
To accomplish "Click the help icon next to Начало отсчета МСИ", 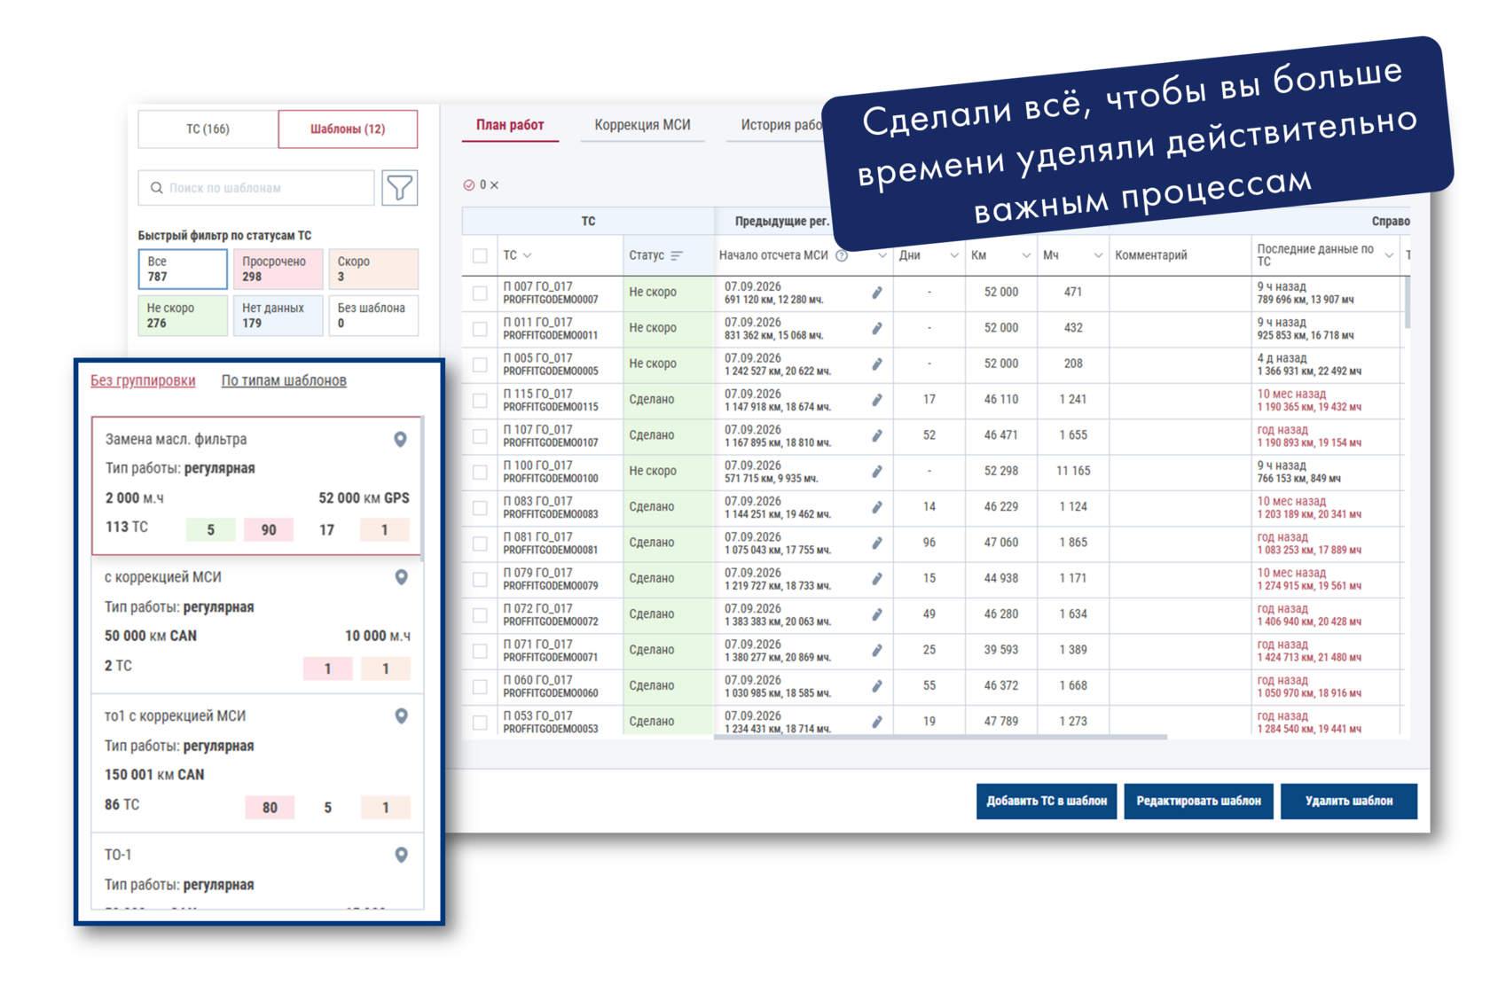I will click(843, 255).
